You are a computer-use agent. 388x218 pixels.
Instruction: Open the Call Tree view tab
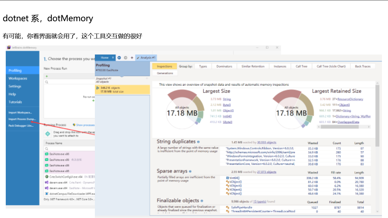(x=301, y=66)
